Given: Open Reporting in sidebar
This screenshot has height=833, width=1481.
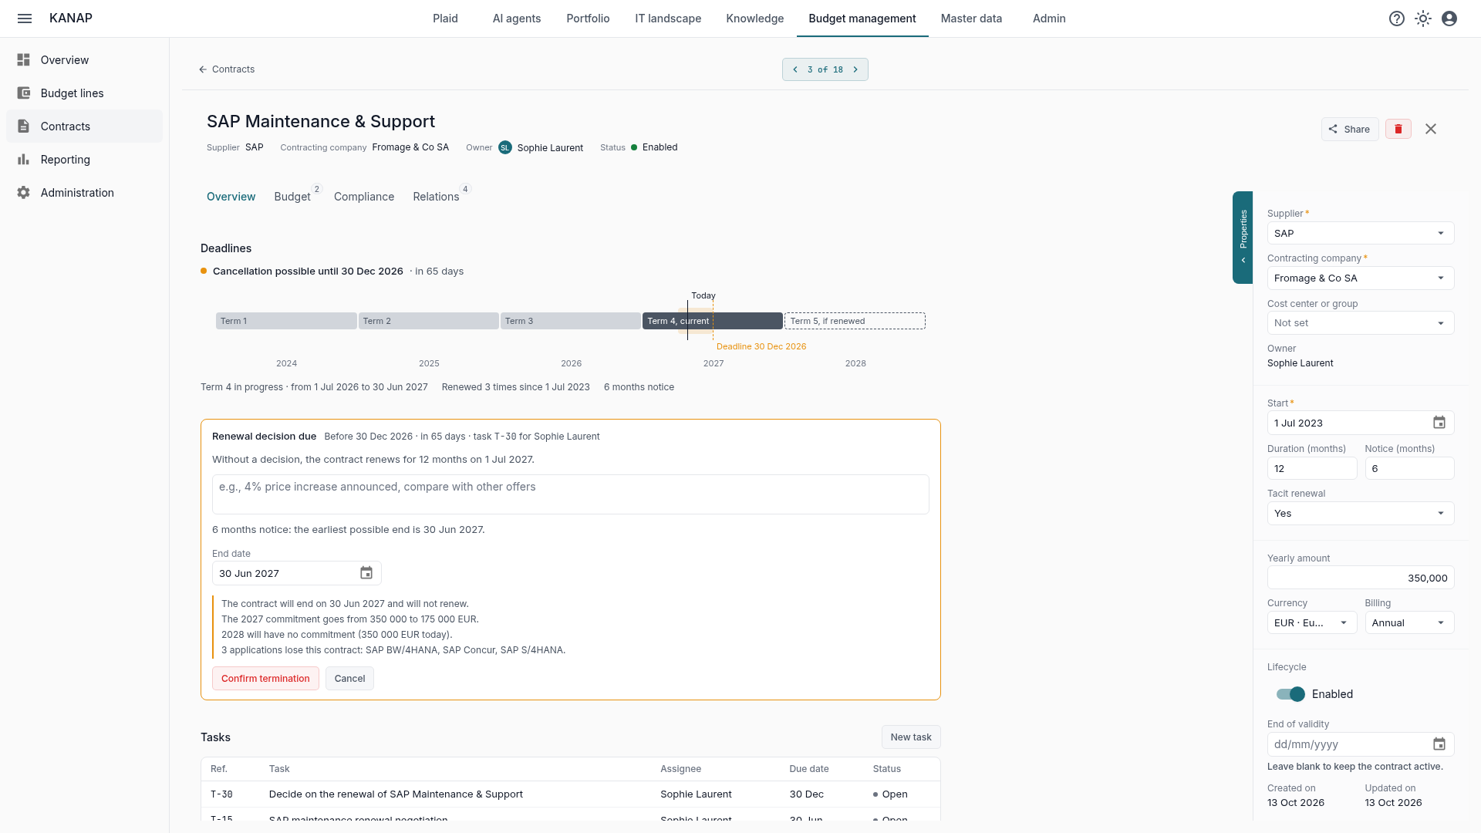Looking at the screenshot, I should coord(85,160).
